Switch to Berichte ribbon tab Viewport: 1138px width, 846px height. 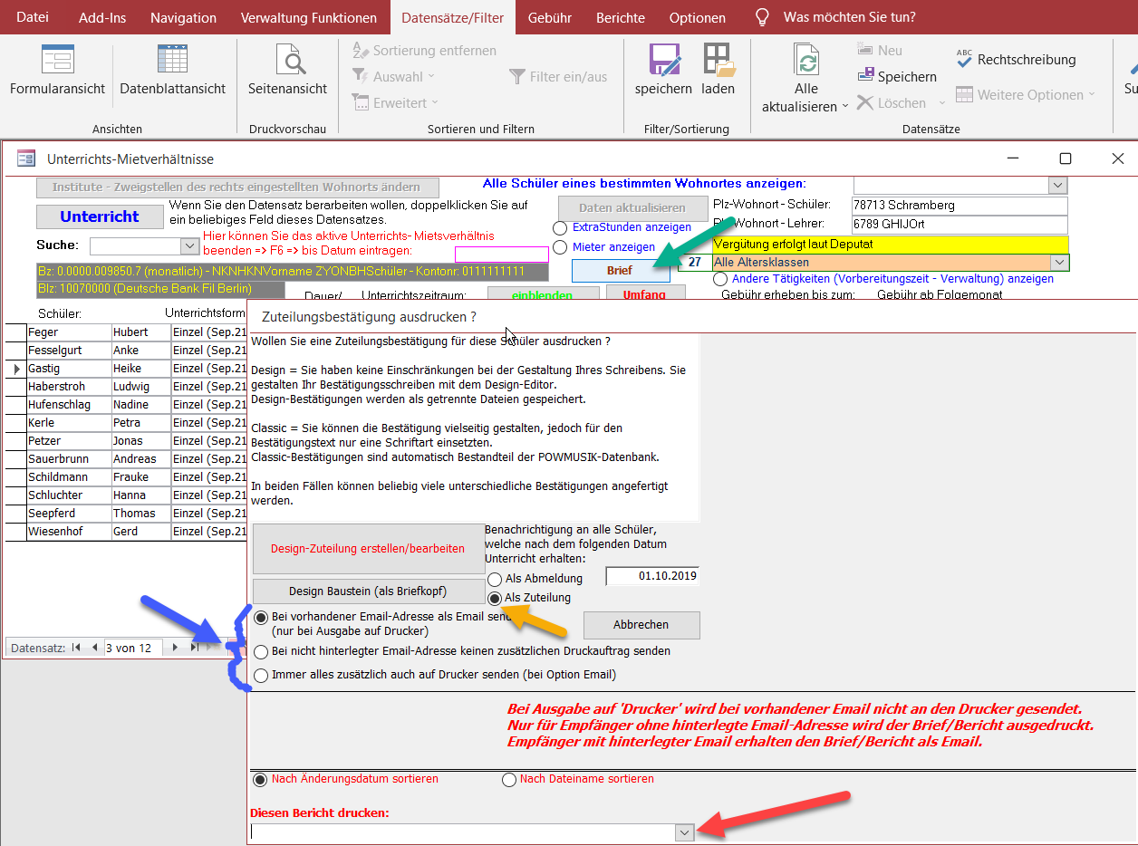tap(621, 17)
